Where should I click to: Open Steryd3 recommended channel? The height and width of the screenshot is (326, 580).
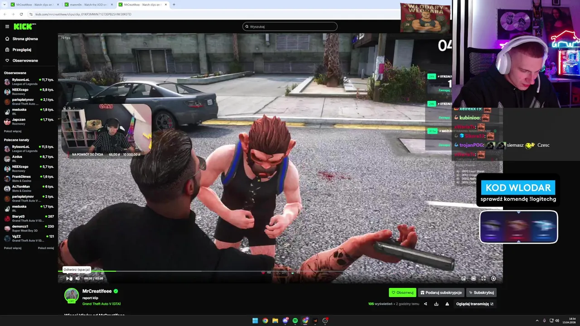tap(29, 218)
